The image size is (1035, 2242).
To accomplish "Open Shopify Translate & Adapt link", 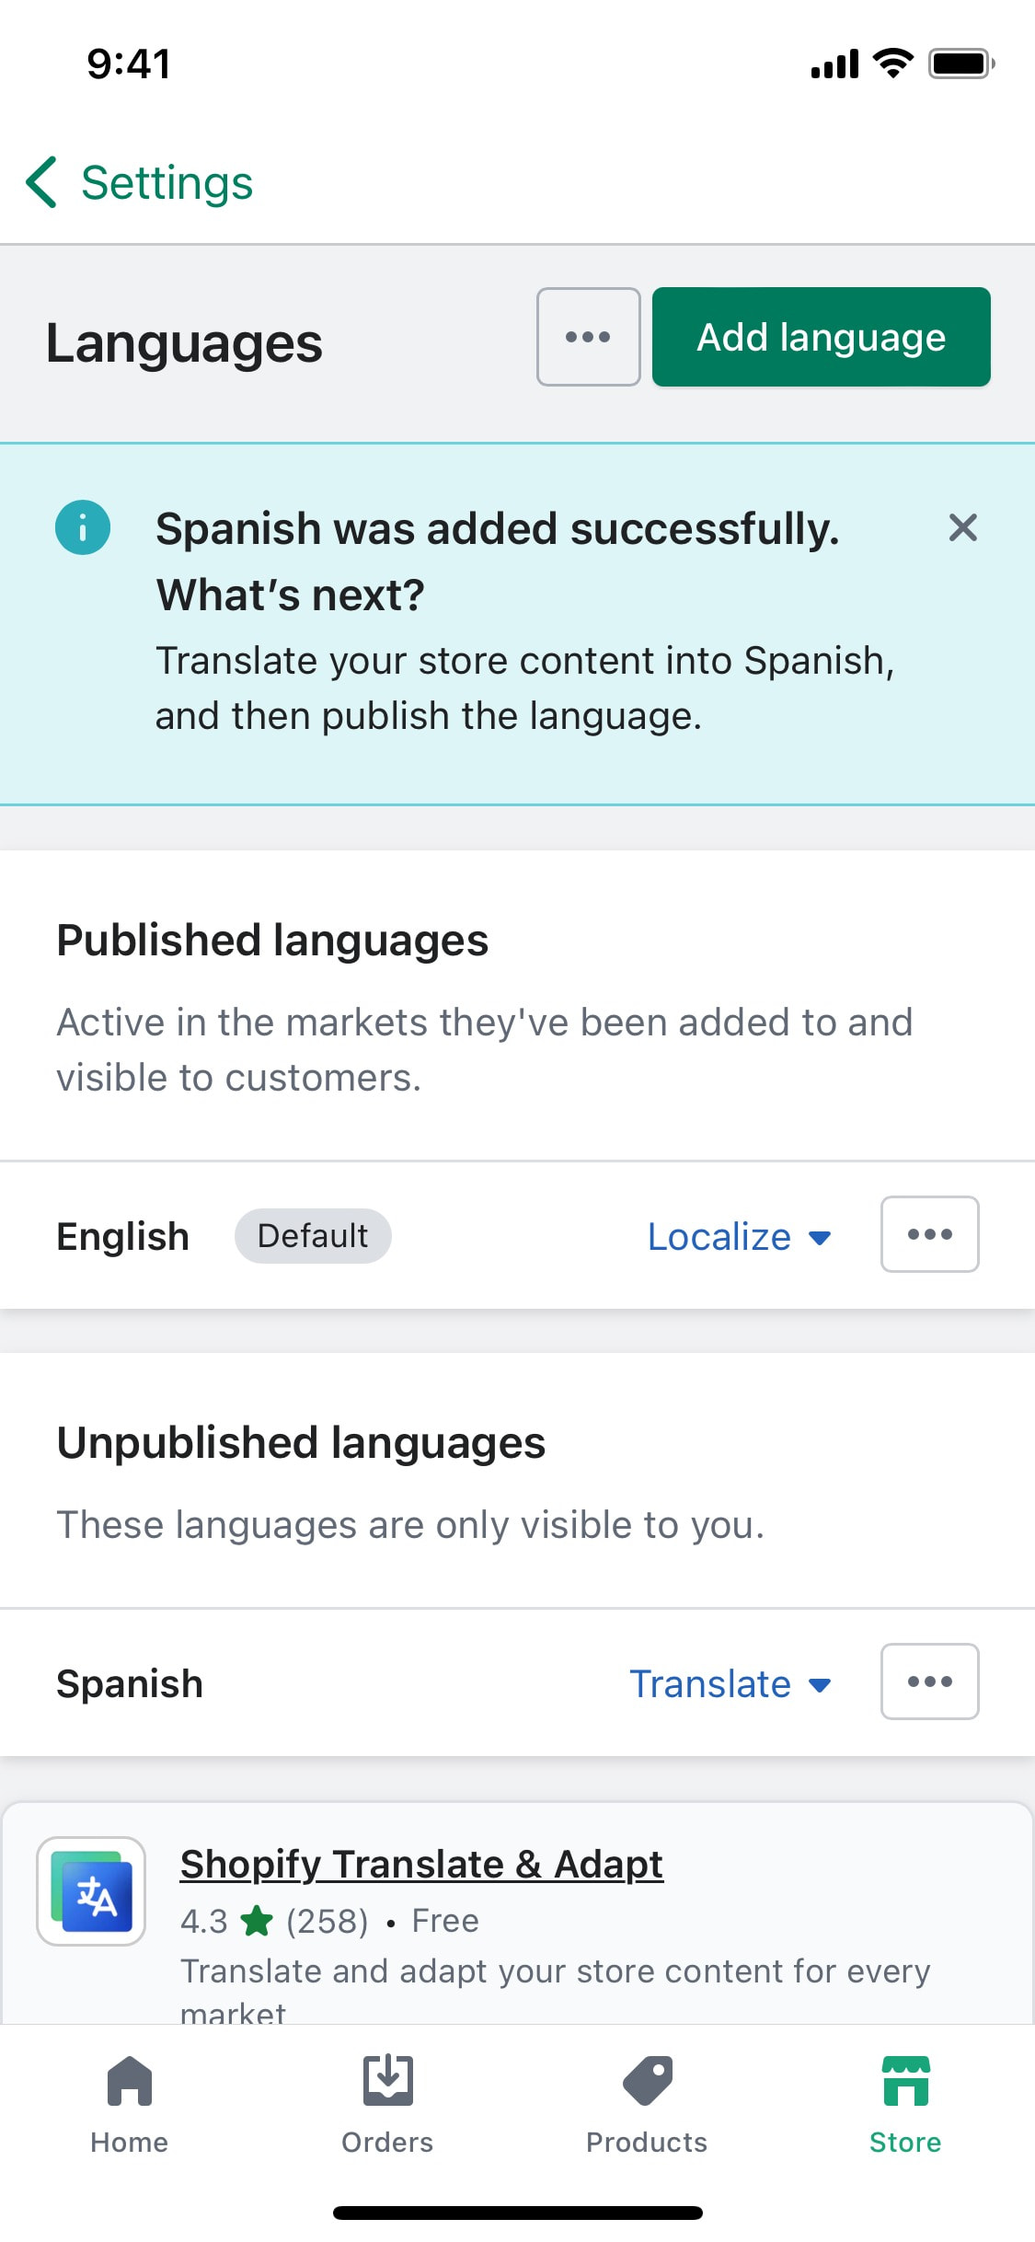I will tap(421, 1865).
